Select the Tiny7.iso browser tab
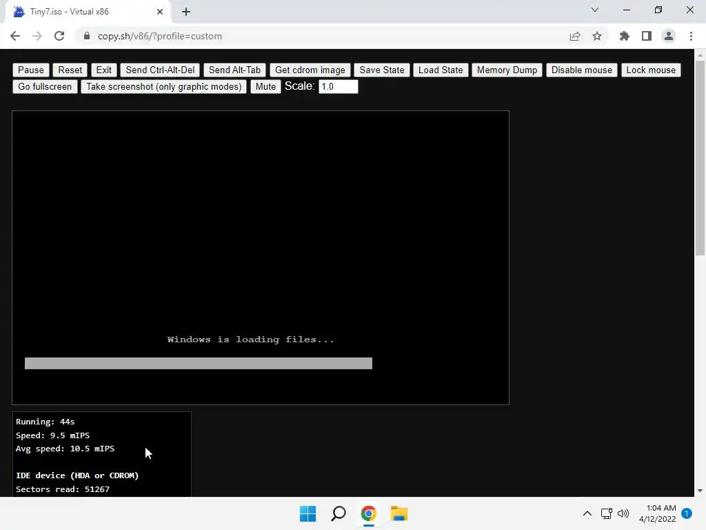The image size is (706, 530). [x=88, y=12]
